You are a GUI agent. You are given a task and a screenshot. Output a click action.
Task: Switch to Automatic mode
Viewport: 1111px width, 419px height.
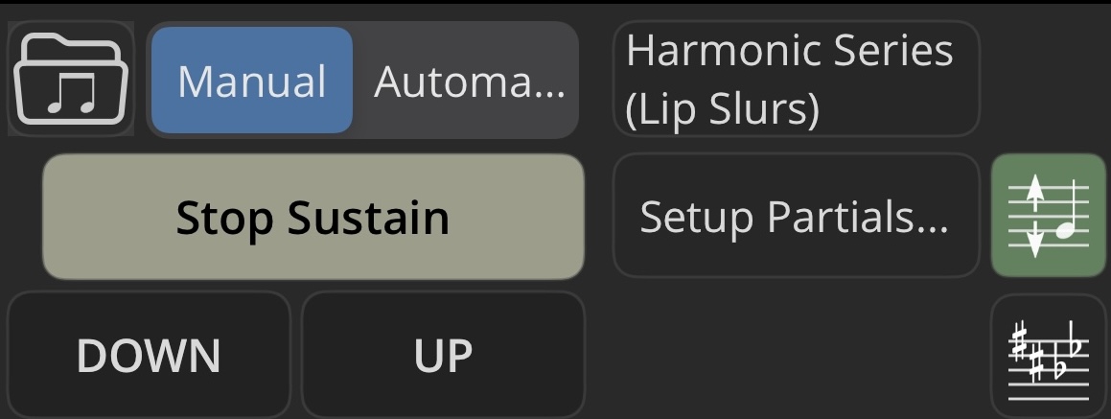469,81
